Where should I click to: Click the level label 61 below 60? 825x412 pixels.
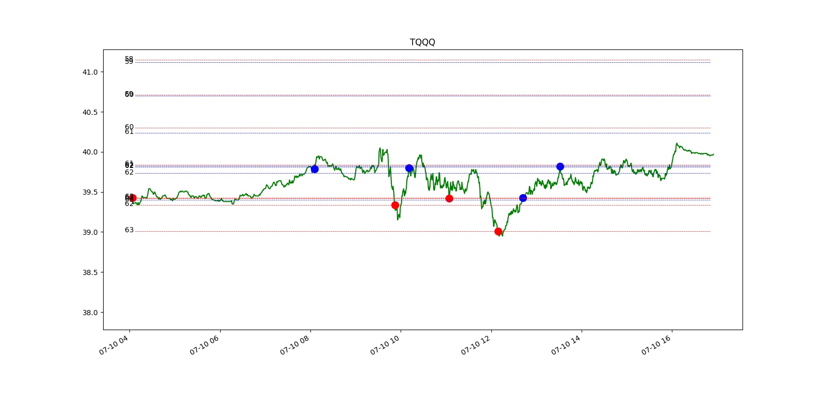coord(129,132)
